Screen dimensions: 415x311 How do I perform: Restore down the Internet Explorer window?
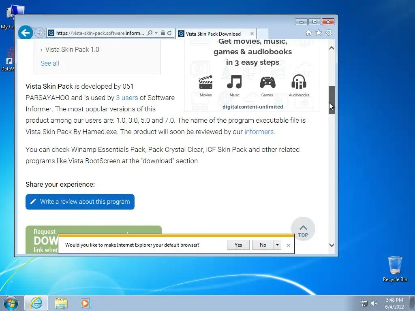314,22
